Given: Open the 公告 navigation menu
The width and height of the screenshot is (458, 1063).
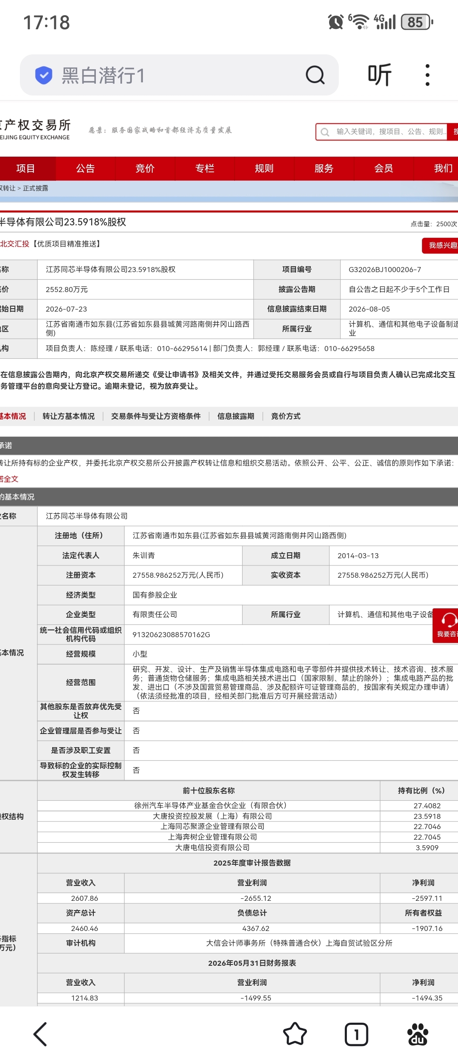Looking at the screenshot, I should (x=85, y=169).
